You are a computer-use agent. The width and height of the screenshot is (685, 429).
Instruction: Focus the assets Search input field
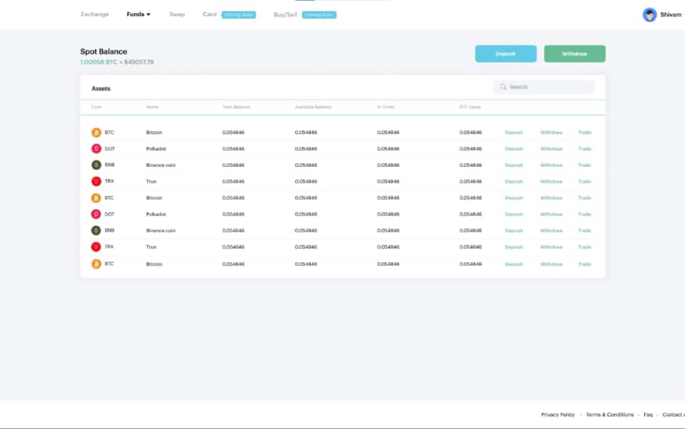[x=549, y=87]
